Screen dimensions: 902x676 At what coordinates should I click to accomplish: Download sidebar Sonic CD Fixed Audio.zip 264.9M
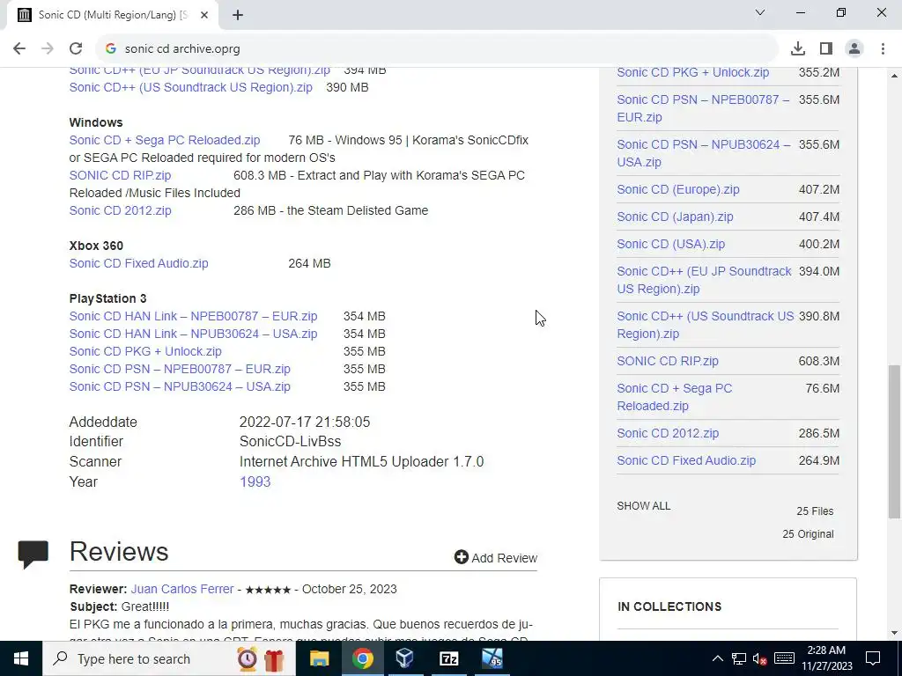(686, 460)
